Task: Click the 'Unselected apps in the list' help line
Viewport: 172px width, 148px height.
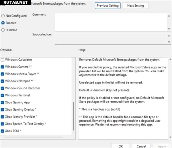Action: tap(111, 83)
